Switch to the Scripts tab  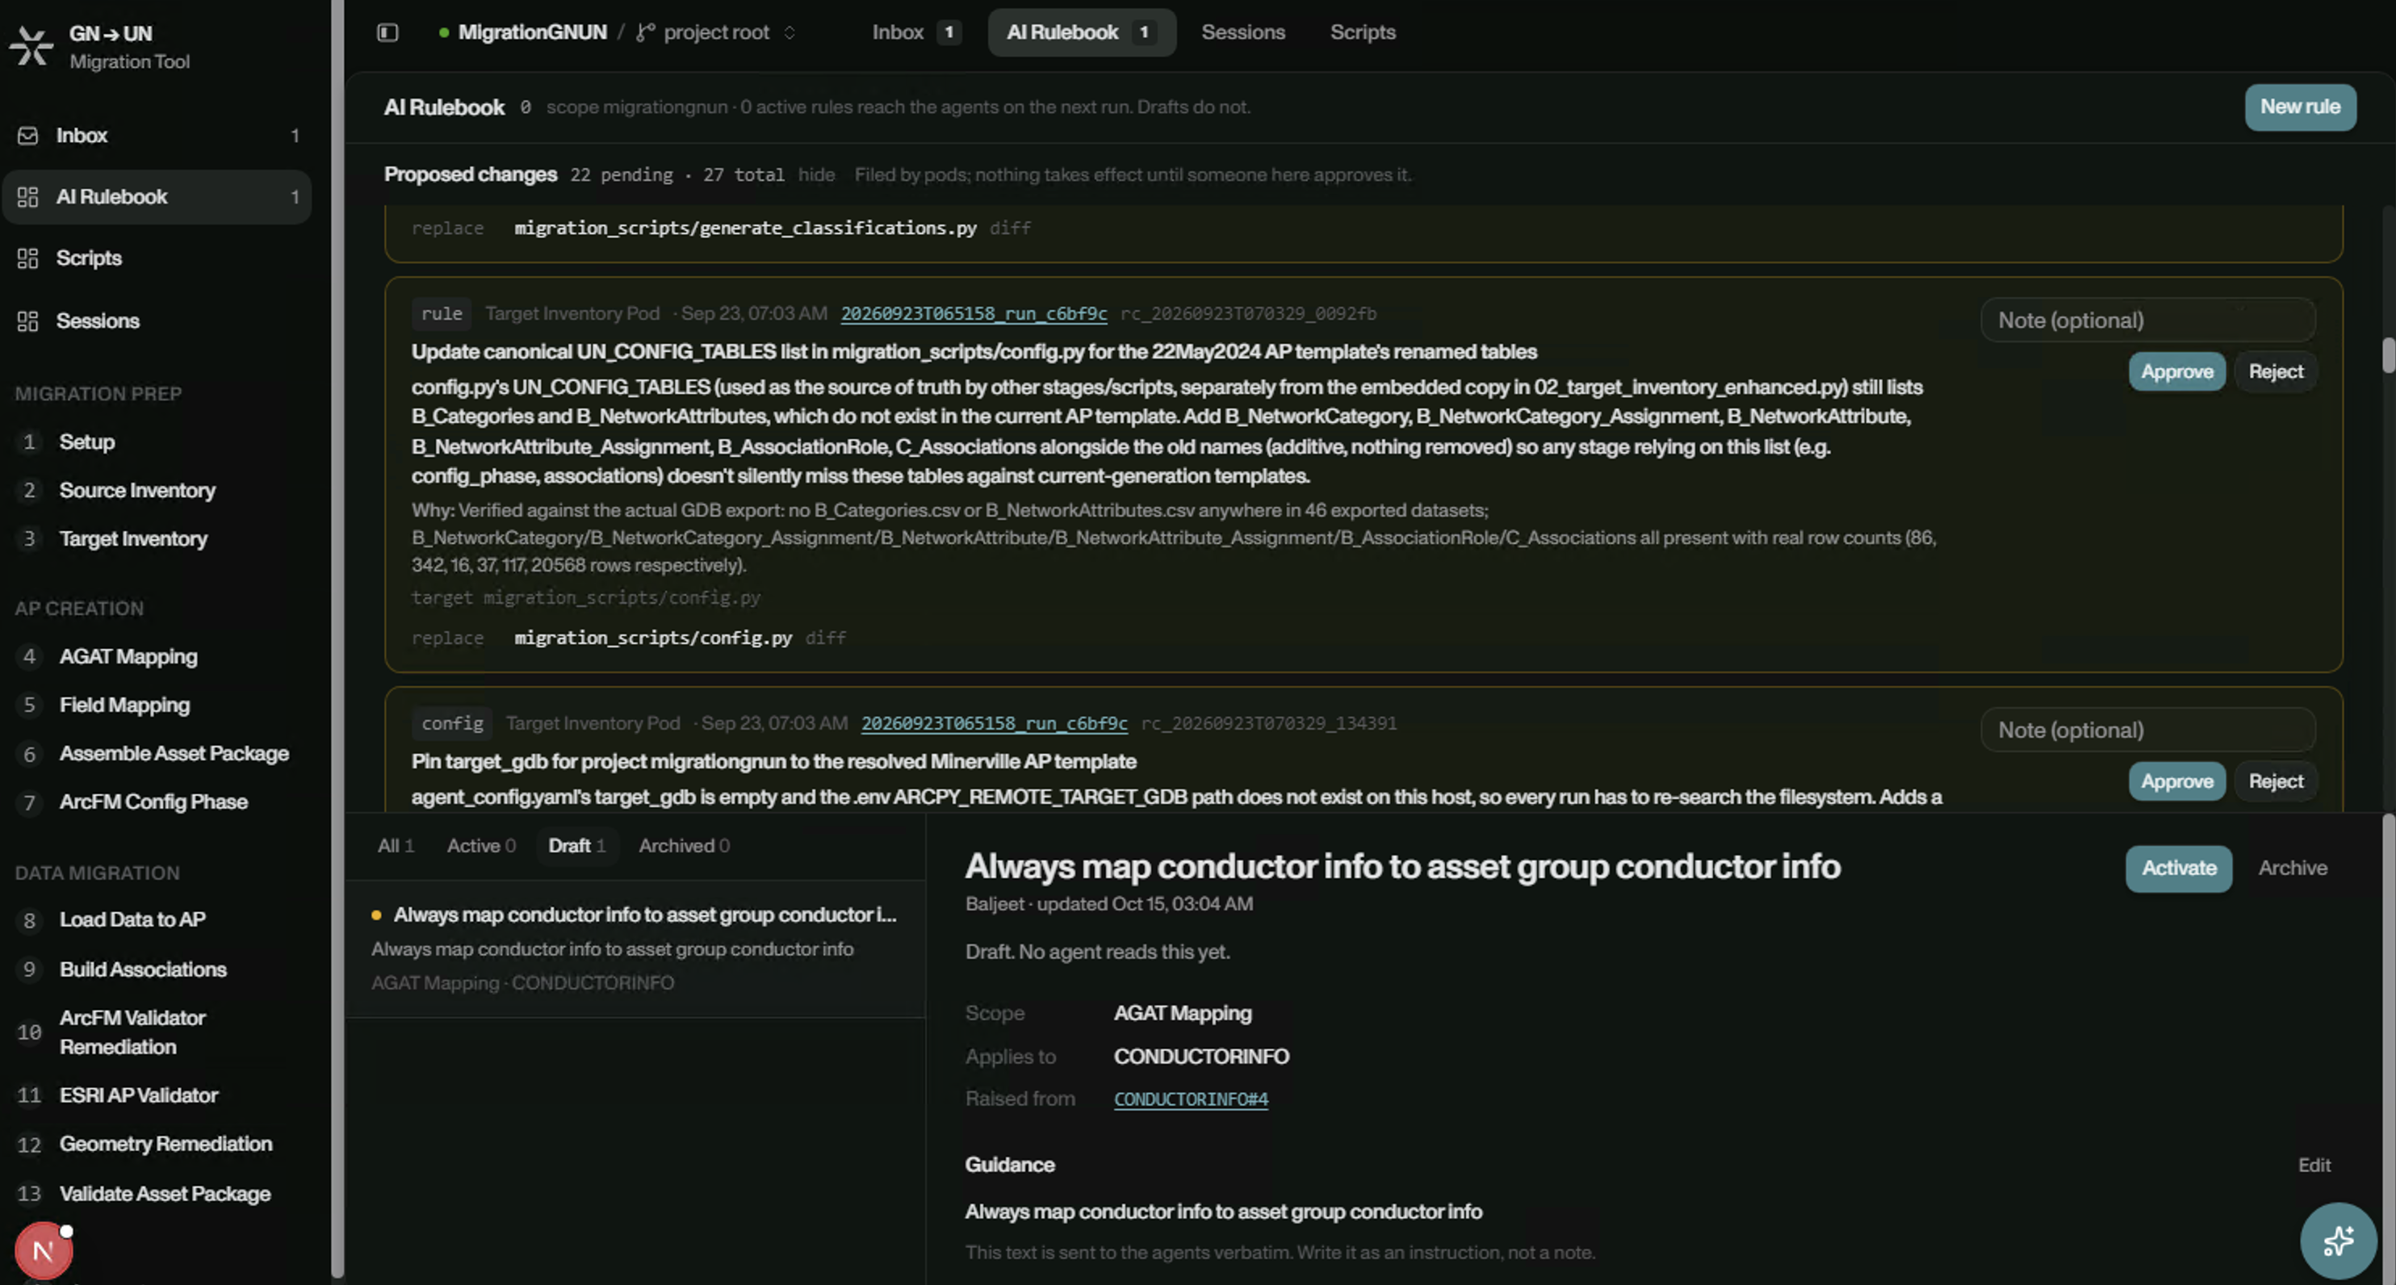(x=1363, y=32)
